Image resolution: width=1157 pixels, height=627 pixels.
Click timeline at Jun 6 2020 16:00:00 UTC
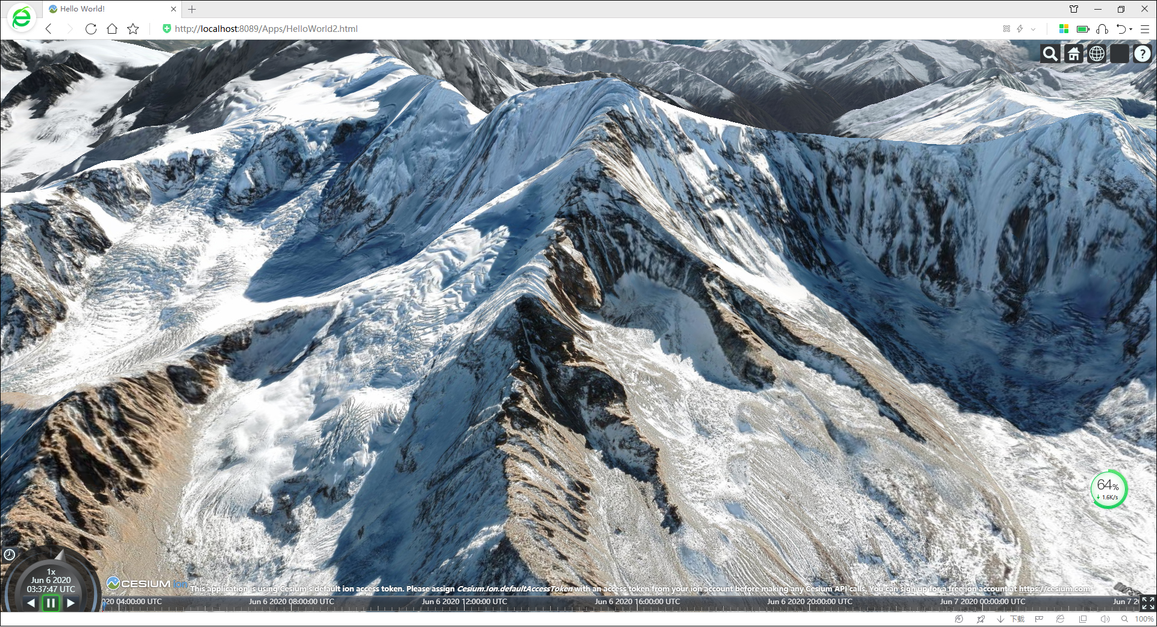[638, 602]
